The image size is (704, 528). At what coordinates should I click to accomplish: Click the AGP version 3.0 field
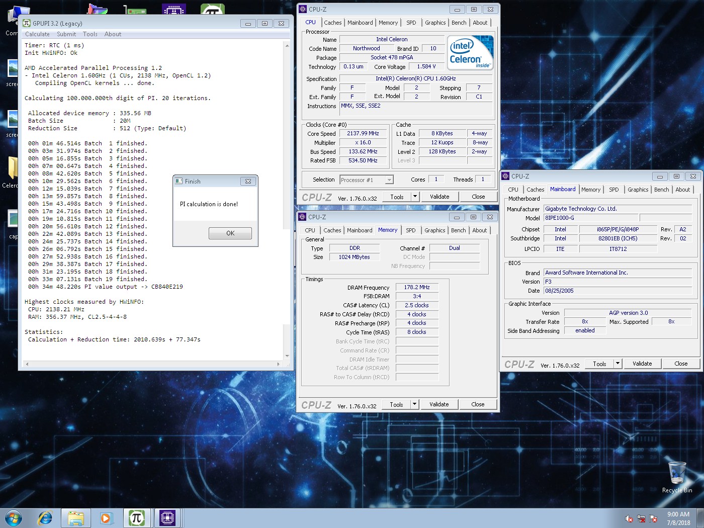pyautogui.click(x=628, y=313)
